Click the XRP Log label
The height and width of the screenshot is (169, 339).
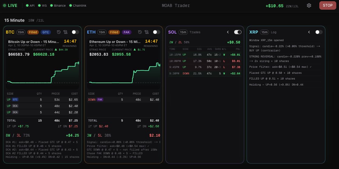pos(274,32)
